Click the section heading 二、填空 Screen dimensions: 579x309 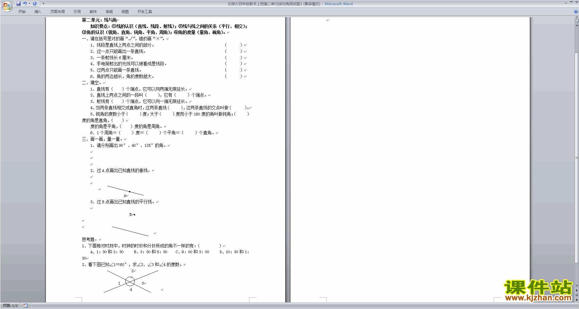tap(91, 83)
